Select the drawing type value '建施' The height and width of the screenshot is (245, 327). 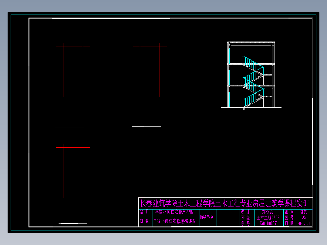pyautogui.click(x=304, y=212)
